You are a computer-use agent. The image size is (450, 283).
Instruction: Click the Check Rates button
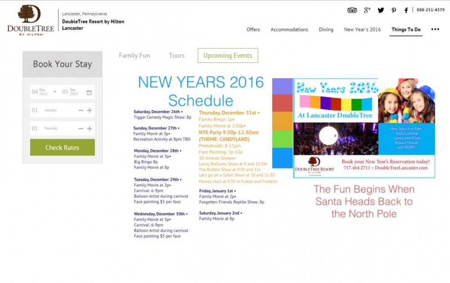click(62, 147)
